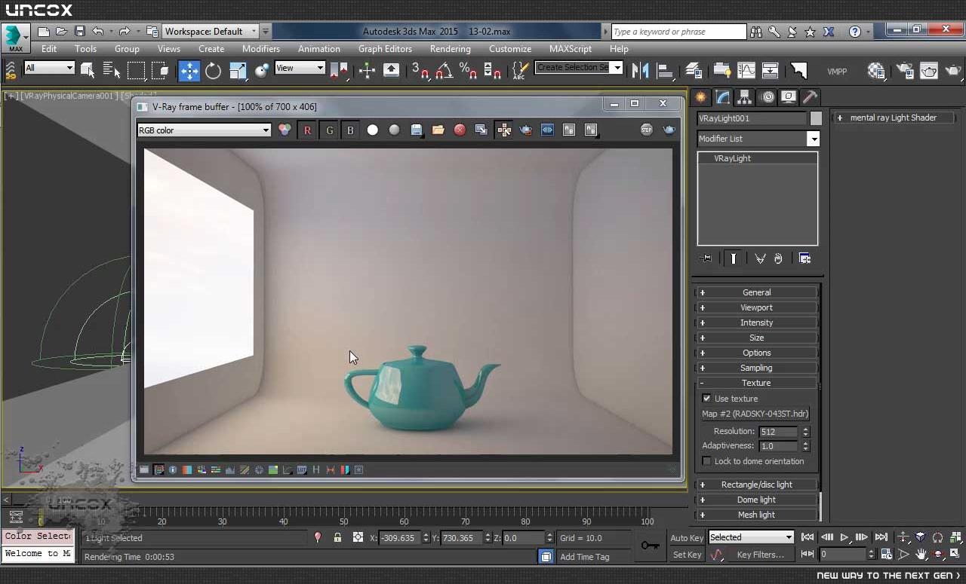
Task: Open the Key filter Selected dropdown
Action: [x=751, y=537]
